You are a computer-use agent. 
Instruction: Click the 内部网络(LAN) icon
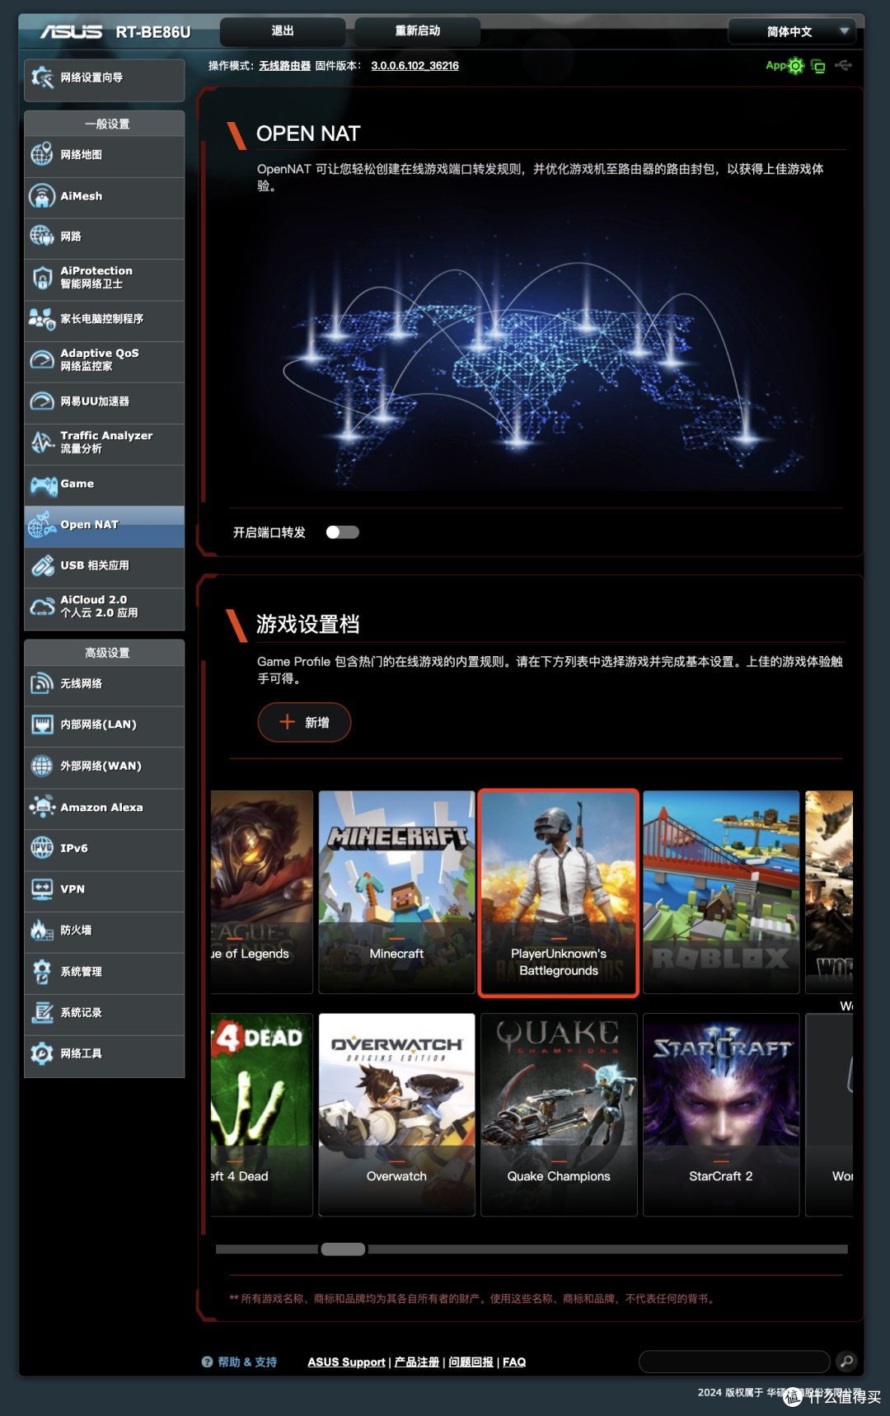point(42,724)
